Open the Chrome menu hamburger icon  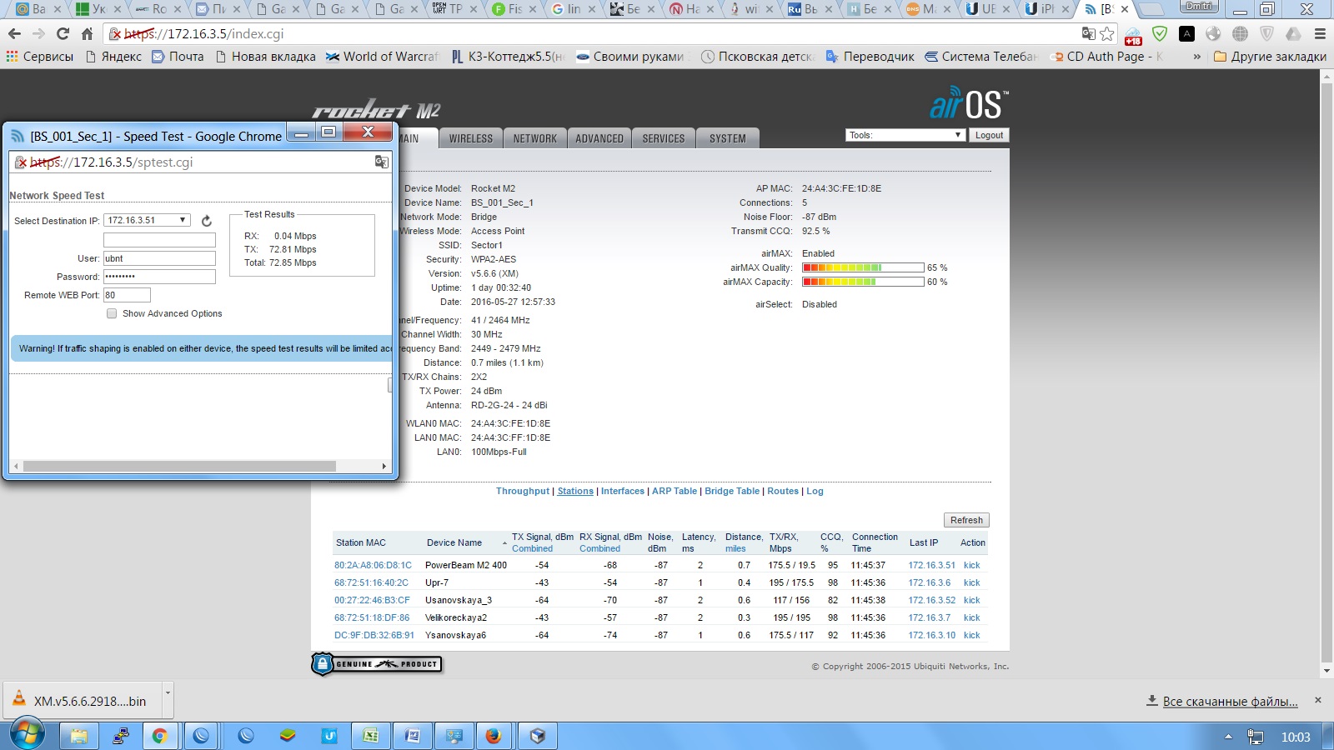click(1320, 34)
